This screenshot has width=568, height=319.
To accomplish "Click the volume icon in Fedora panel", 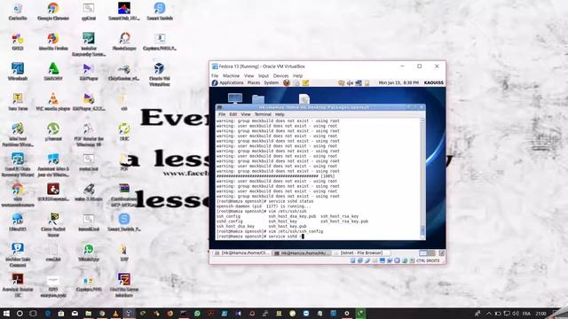I will click(350, 82).
